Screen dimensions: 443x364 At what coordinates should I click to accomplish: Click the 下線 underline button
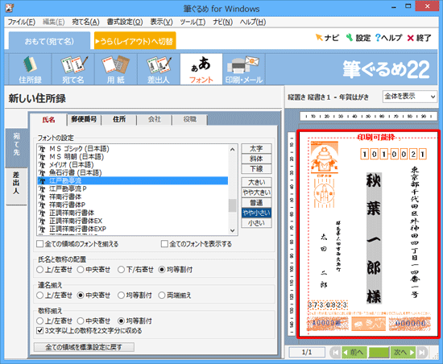256,169
